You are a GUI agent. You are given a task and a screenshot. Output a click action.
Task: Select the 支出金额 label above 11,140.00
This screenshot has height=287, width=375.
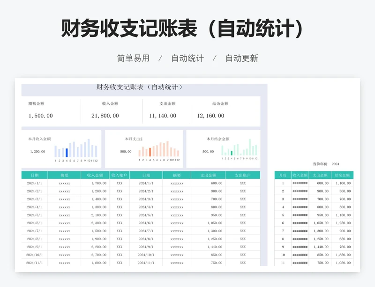[167, 103]
